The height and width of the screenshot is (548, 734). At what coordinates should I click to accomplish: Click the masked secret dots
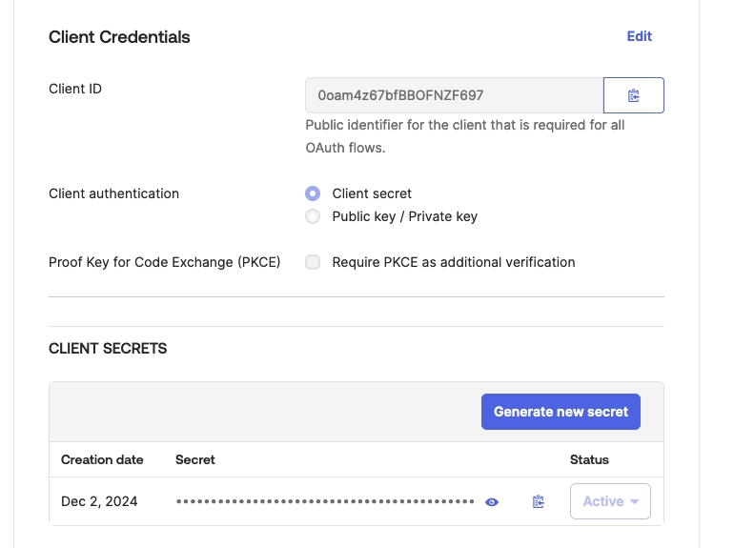click(325, 501)
